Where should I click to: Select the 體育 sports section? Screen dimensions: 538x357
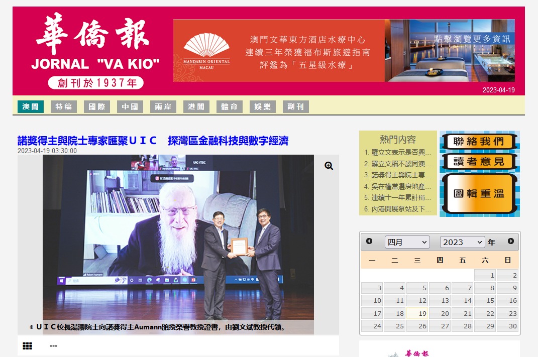click(230, 107)
